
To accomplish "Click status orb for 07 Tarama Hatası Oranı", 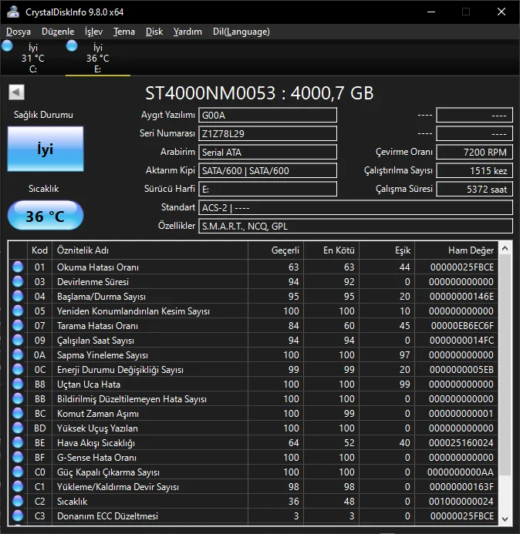I will coord(18,325).
